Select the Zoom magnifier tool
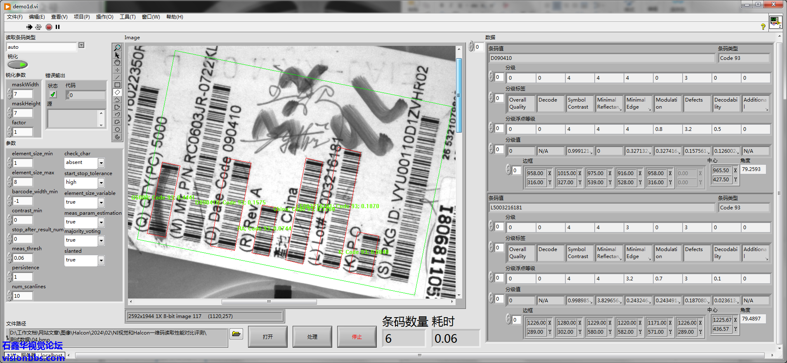Screen dimensions: 787x363 pos(117,47)
